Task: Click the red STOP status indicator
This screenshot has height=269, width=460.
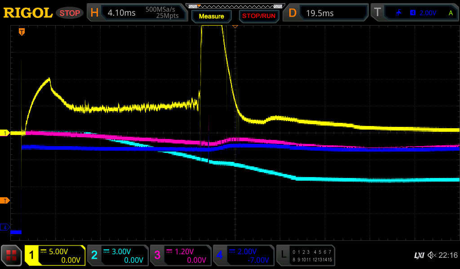Action: coord(70,13)
